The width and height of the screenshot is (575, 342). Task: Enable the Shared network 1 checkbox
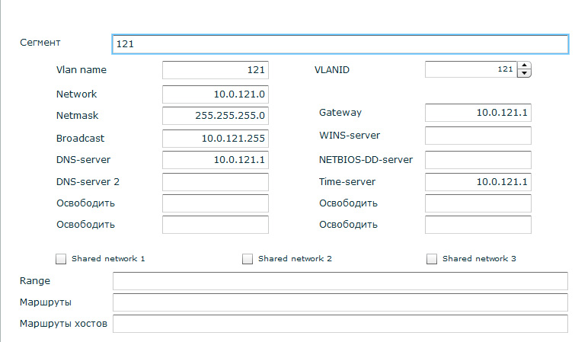pyautogui.click(x=62, y=259)
